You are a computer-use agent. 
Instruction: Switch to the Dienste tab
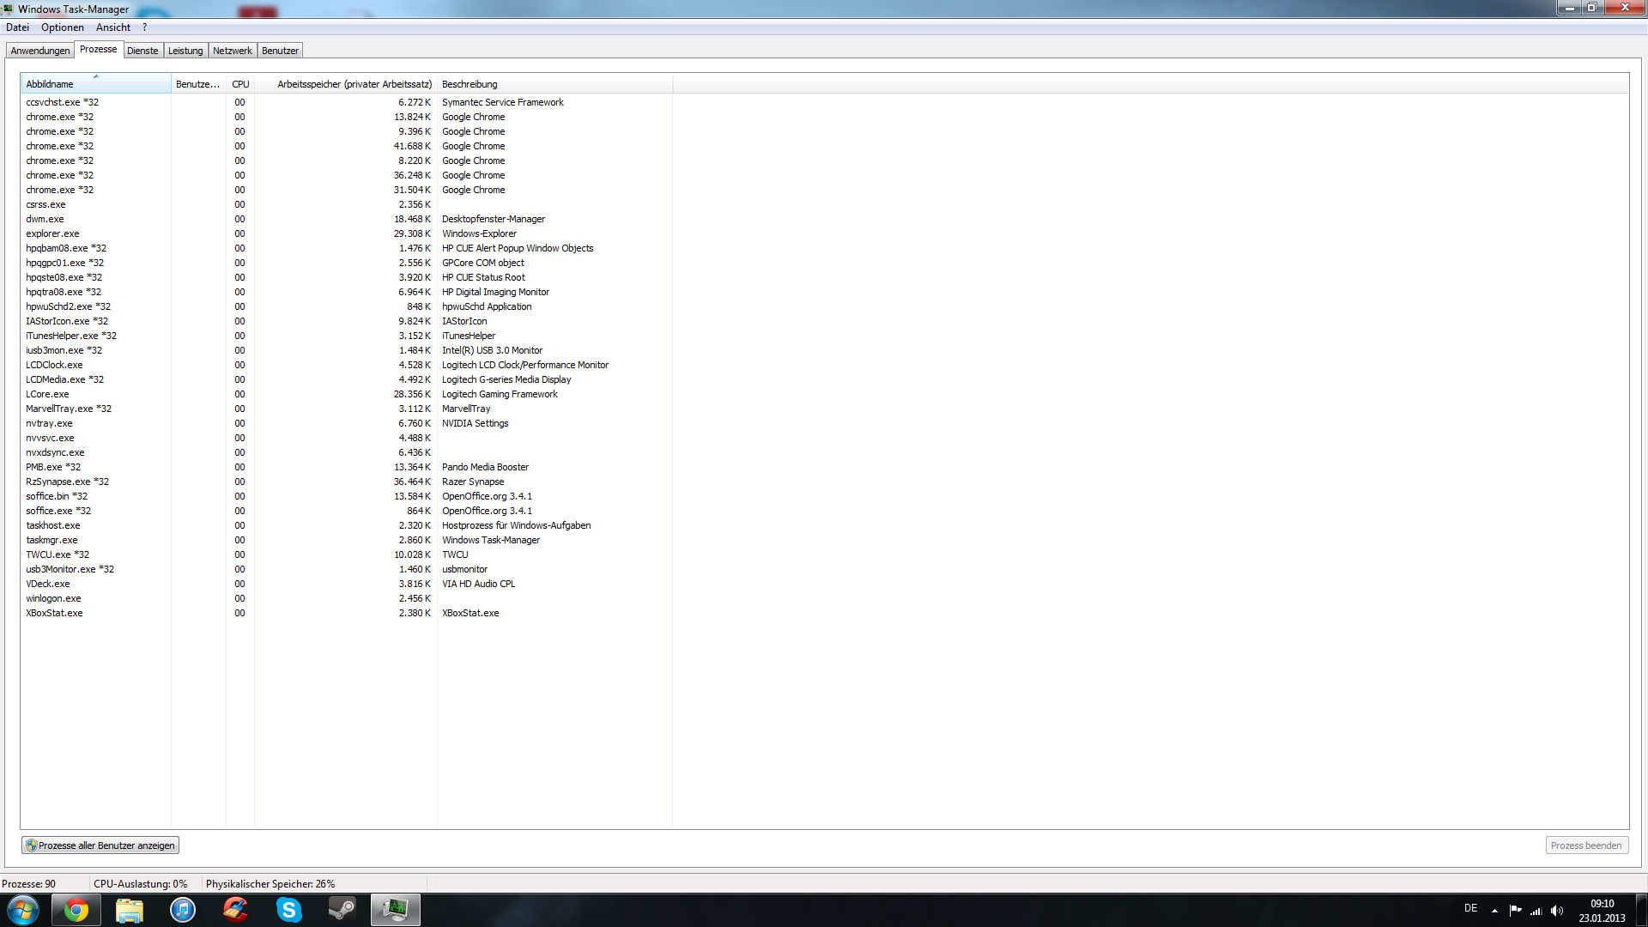[142, 51]
